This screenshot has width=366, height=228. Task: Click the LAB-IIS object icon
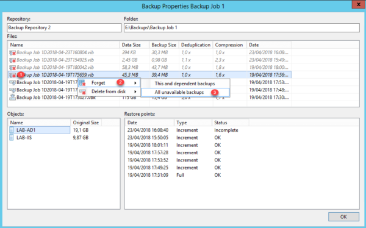tap(11, 137)
